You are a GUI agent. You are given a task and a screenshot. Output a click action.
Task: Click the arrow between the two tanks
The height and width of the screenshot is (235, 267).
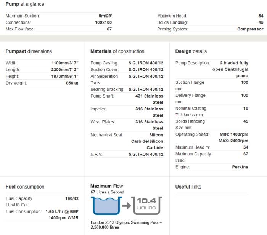pyautogui.click(x=126, y=207)
